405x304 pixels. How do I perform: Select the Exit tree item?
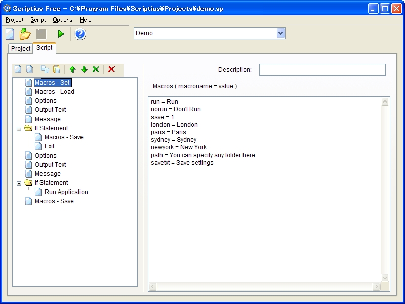click(49, 146)
